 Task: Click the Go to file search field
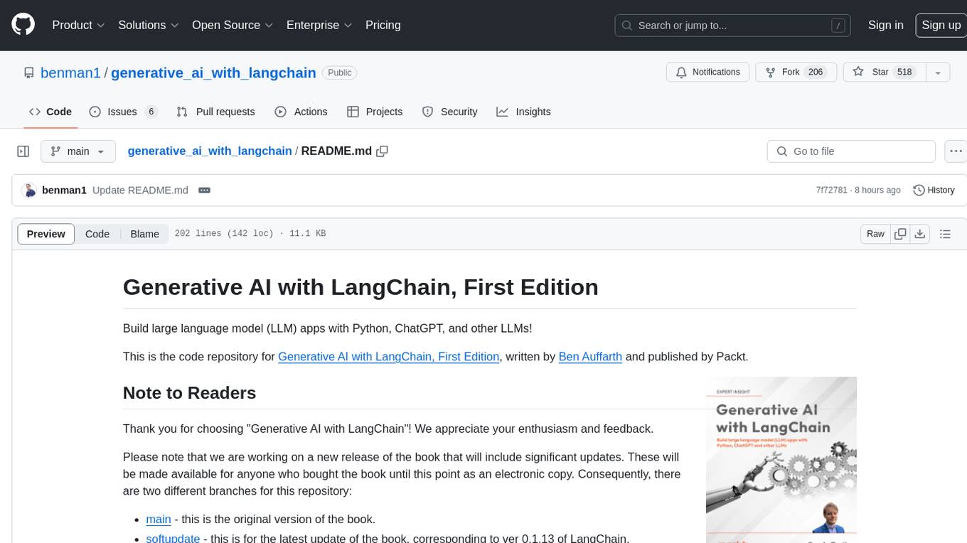pos(850,151)
